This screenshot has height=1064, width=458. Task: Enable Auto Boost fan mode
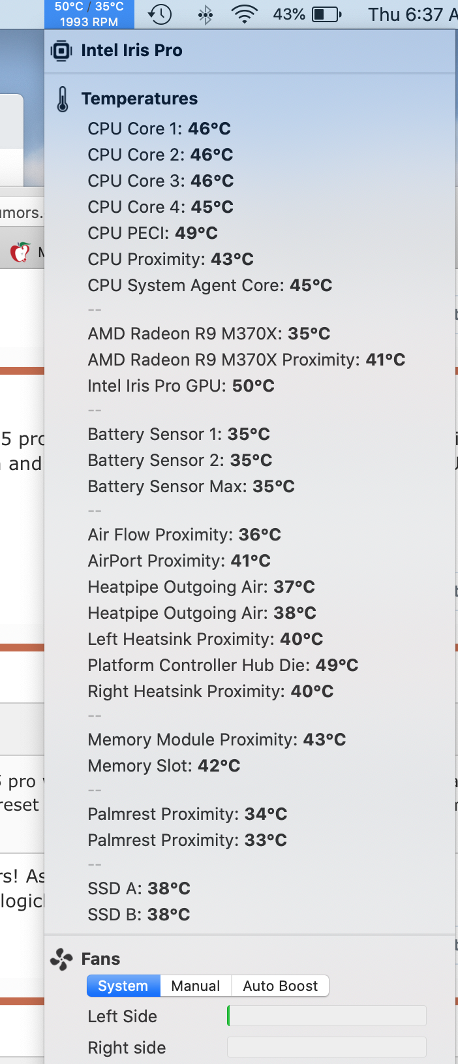click(x=280, y=986)
